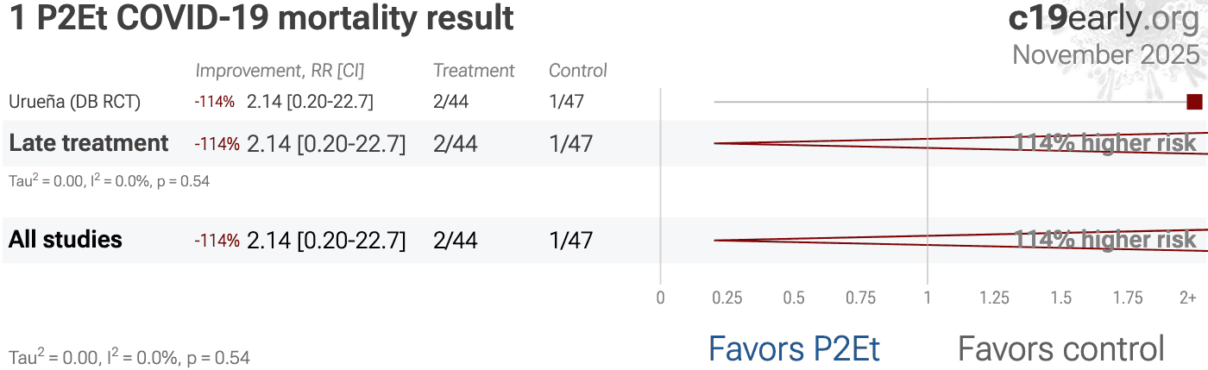Select the Treatment column header
Screen dimensions: 1208x370
tap(474, 71)
